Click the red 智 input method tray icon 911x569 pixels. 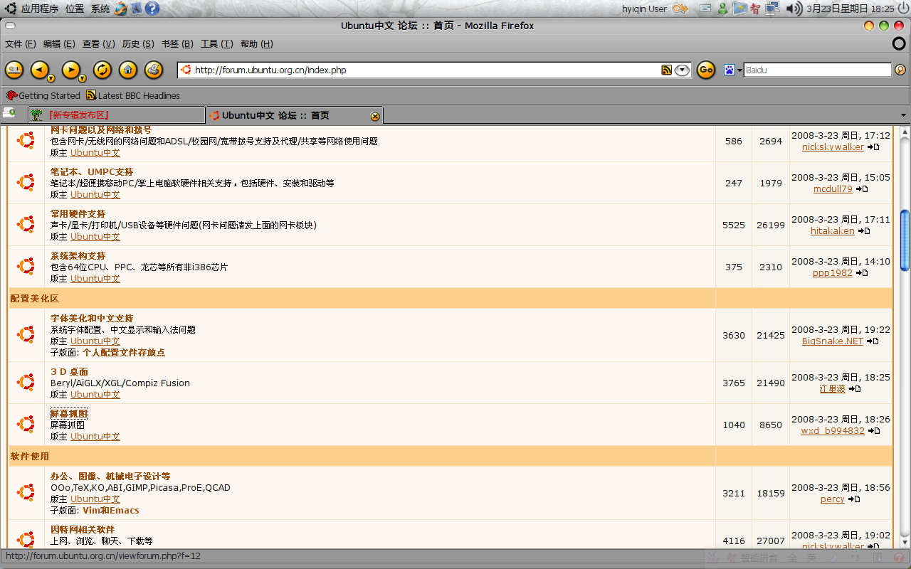coord(755,9)
